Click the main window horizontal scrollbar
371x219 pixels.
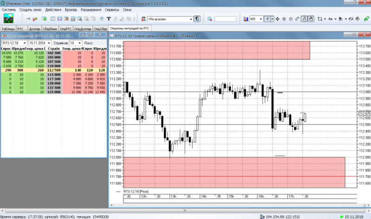185,211
